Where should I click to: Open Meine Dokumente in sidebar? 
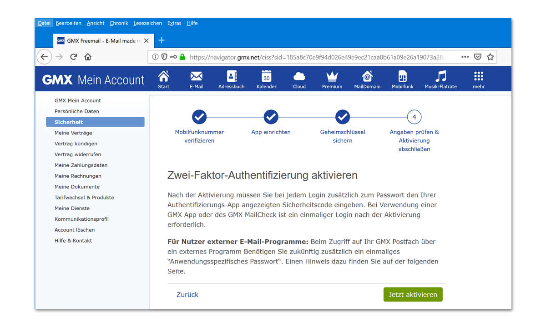coord(77,187)
